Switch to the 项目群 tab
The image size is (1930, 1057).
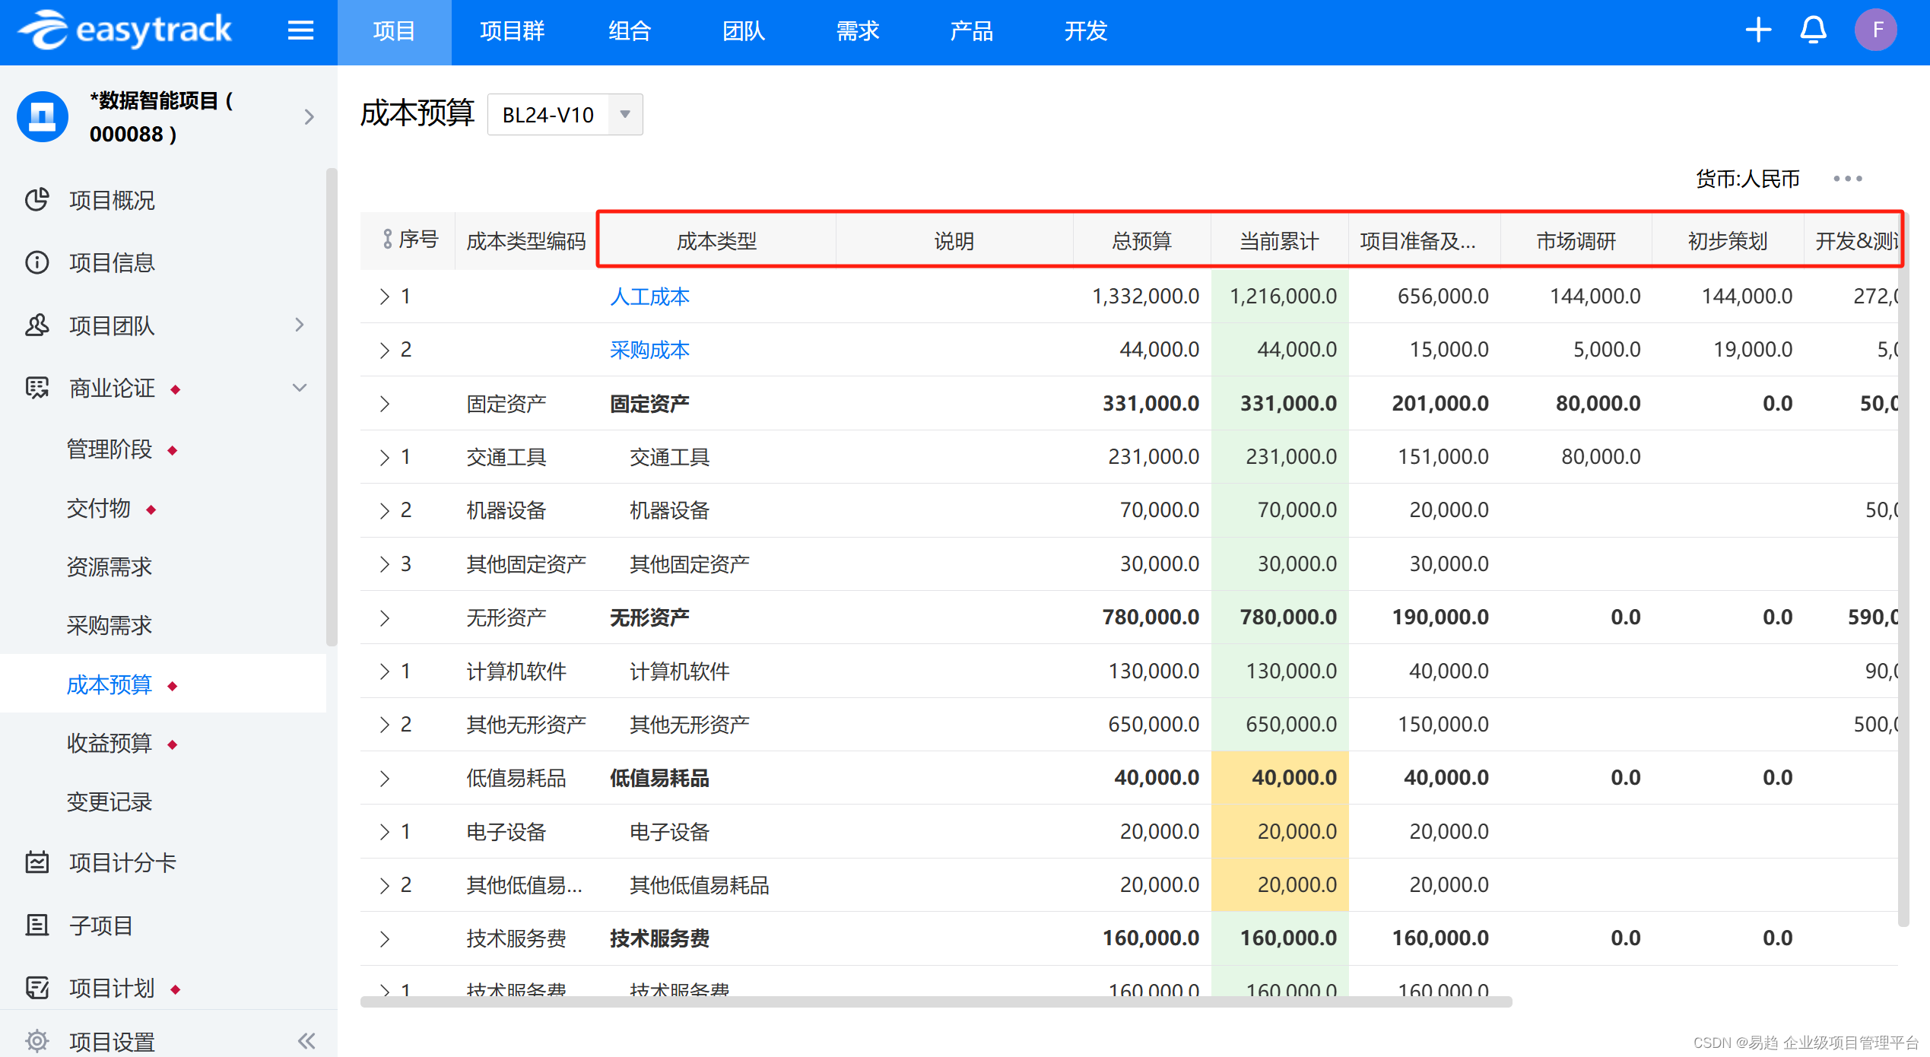pyautogui.click(x=512, y=31)
